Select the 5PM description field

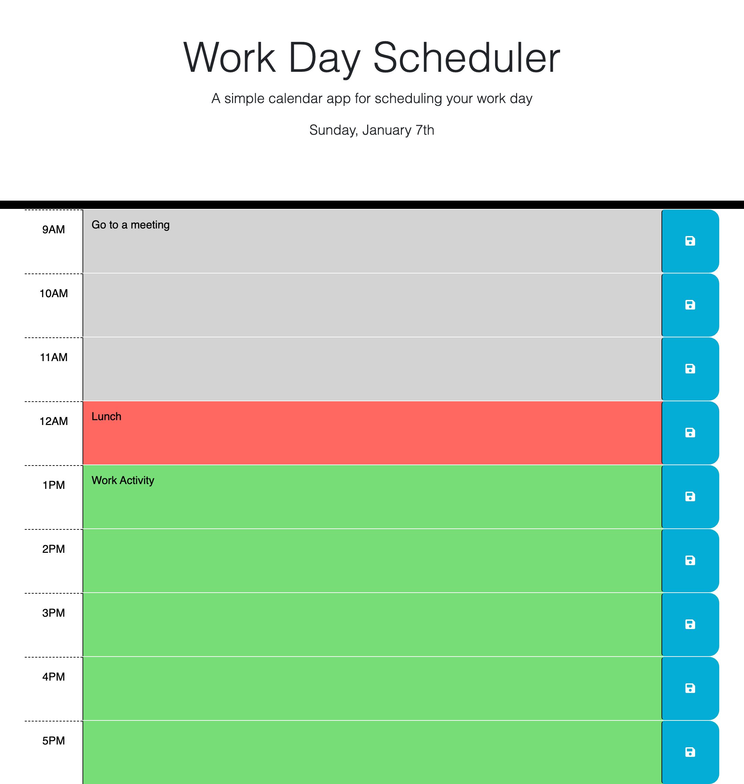pos(372,752)
